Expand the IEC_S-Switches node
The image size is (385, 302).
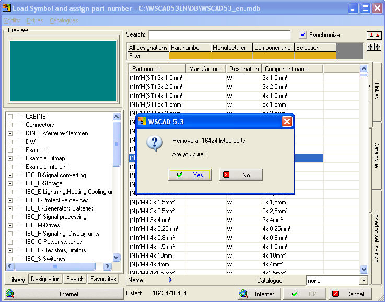pos(10,259)
